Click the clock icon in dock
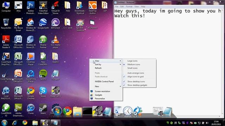Viewport: 225px width, 126px height. 128,111
